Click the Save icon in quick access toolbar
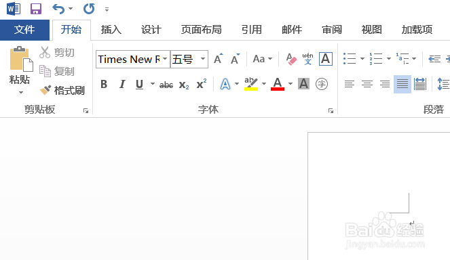This screenshot has height=260, width=450. (x=36, y=9)
